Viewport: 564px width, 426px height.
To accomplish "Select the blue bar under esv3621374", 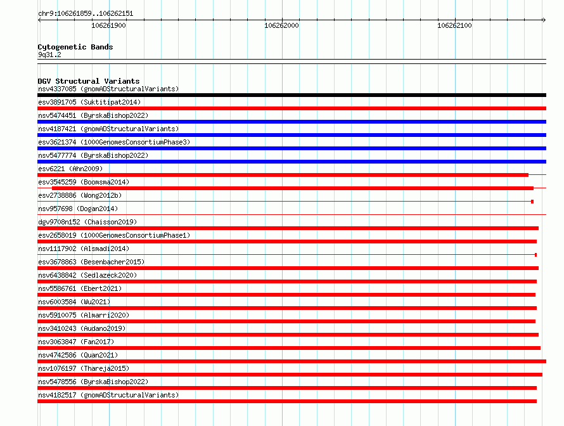I will coord(292,148).
